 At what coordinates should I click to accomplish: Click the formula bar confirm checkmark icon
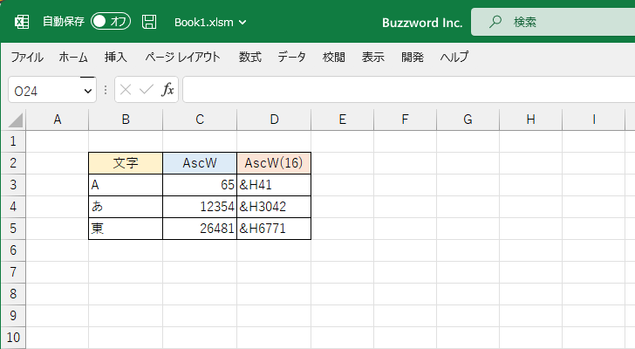click(147, 90)
